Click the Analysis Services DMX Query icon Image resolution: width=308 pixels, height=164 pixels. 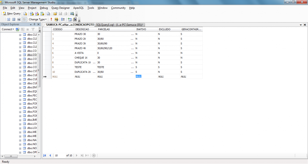(37, 14)
